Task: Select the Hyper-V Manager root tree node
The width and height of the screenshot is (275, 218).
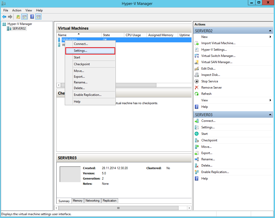Action: click(20, 24)
